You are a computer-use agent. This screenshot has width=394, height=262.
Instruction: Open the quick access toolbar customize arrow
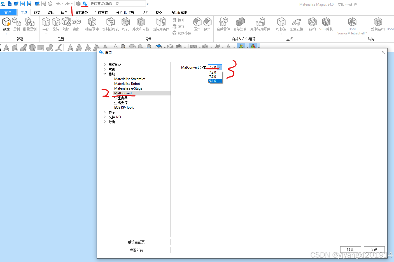(x=148, y=4)
